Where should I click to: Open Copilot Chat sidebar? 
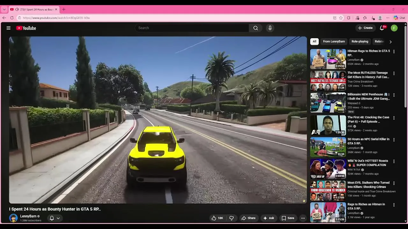click(x=399, y=18)
